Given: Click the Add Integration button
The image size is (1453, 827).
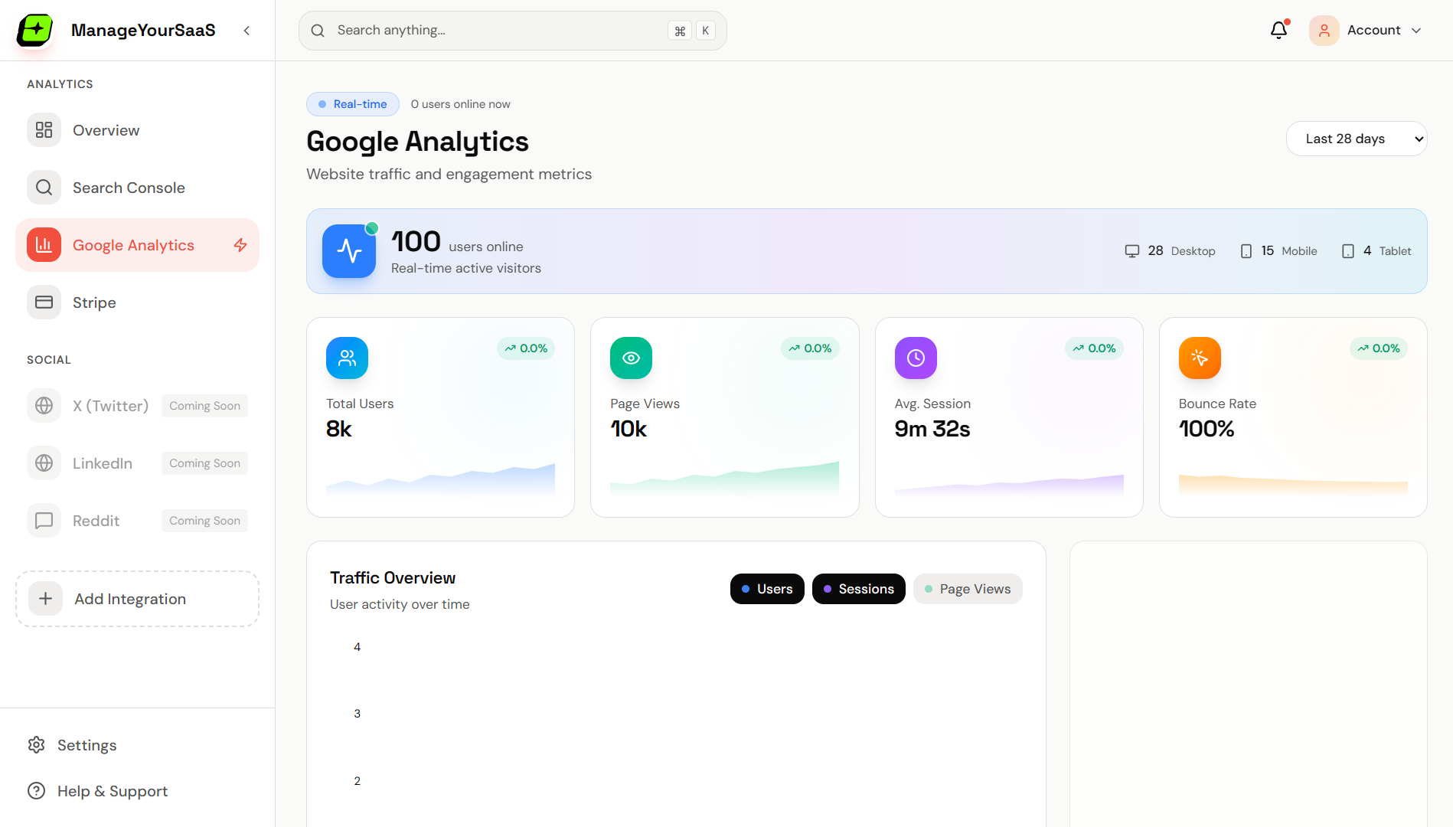Looking at the screenshot, I should pyautogui.click(x=137, y=598).
